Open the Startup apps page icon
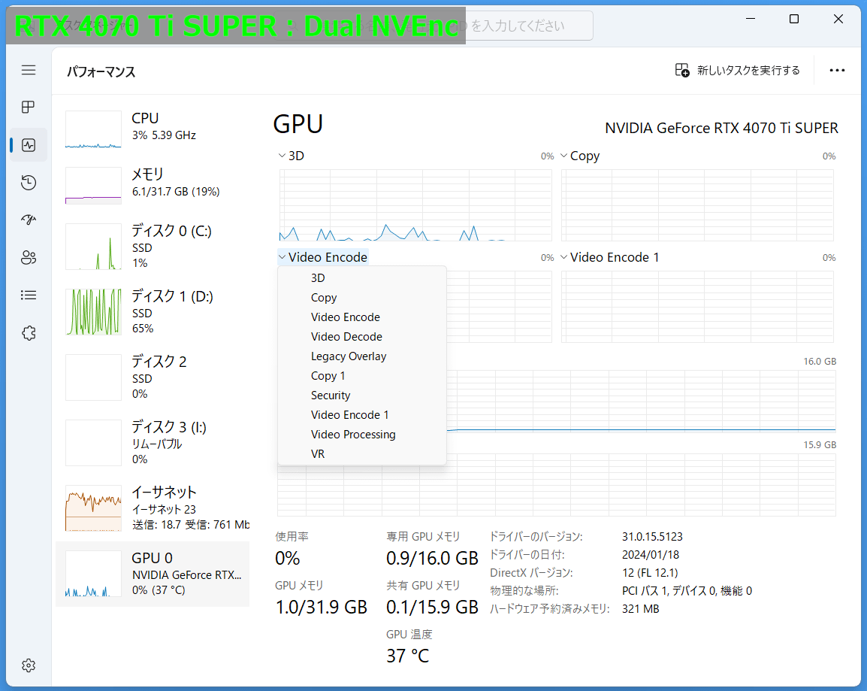This screenshot has height=691, width=867. click(29, 220)
